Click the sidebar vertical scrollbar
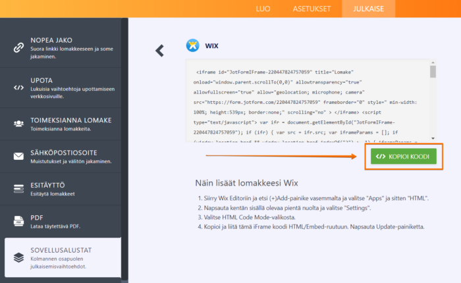 pos(124,148)
